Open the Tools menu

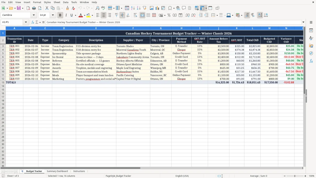click(x=74, y=2)
